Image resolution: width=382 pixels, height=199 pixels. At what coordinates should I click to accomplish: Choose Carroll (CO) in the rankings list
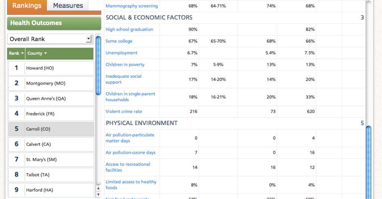(51, 129)
